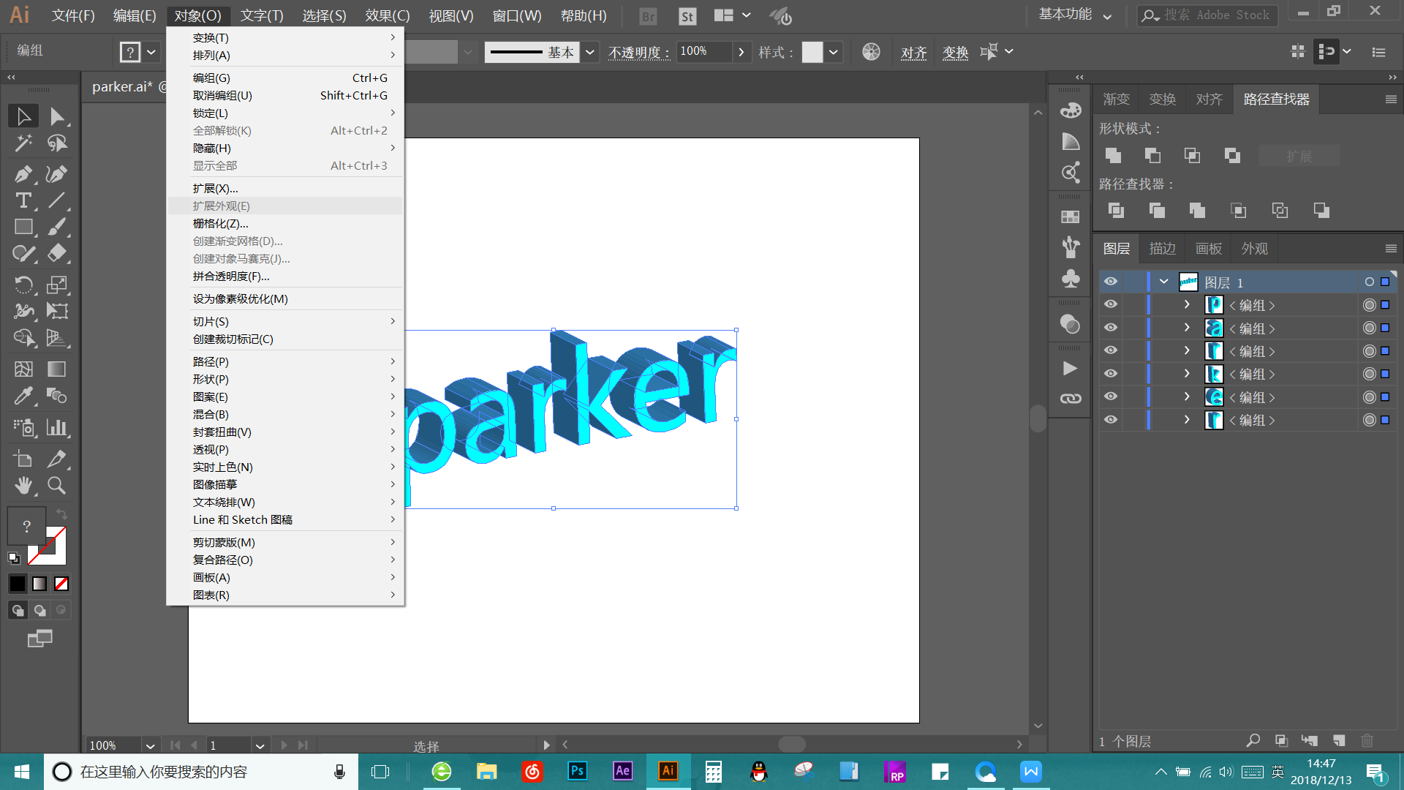The height and width of the screenshot is (790, 1404).
Task: Toggle visibility of the last 编组 sublayer
Action: coord(1110,420)
